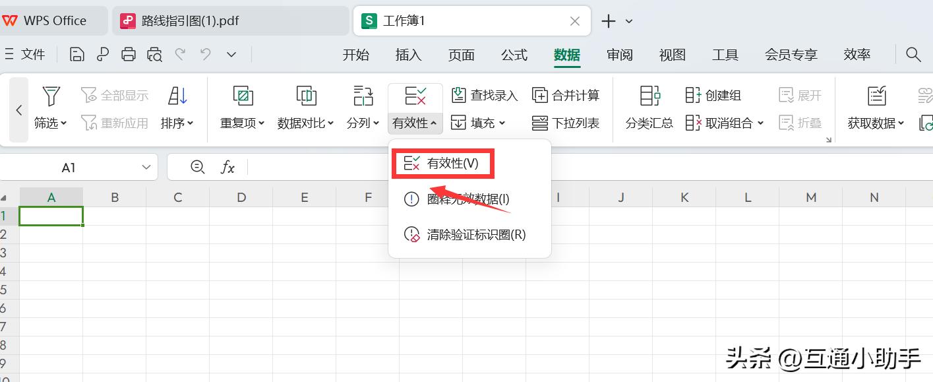The image size is (933, 382).
Task: Open the 文件 menu
Action: click(25, 55)
